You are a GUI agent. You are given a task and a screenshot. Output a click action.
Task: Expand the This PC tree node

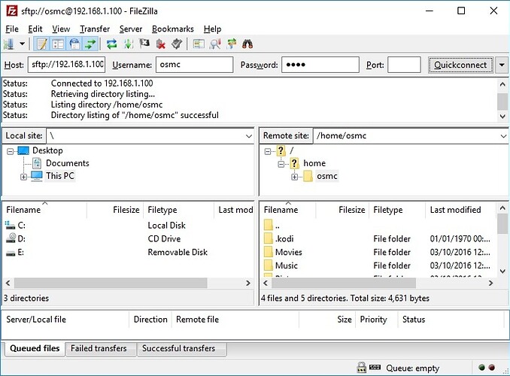[x=23, y=177]
